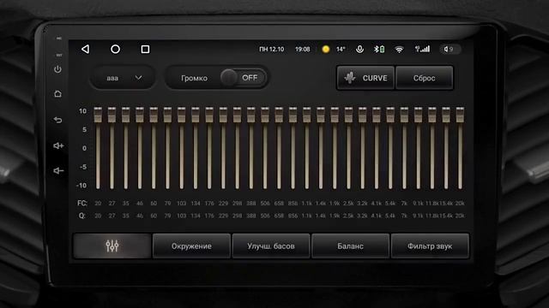Click the 506 Hz band slider
549x308 pixels.
(x=265, y=148)
